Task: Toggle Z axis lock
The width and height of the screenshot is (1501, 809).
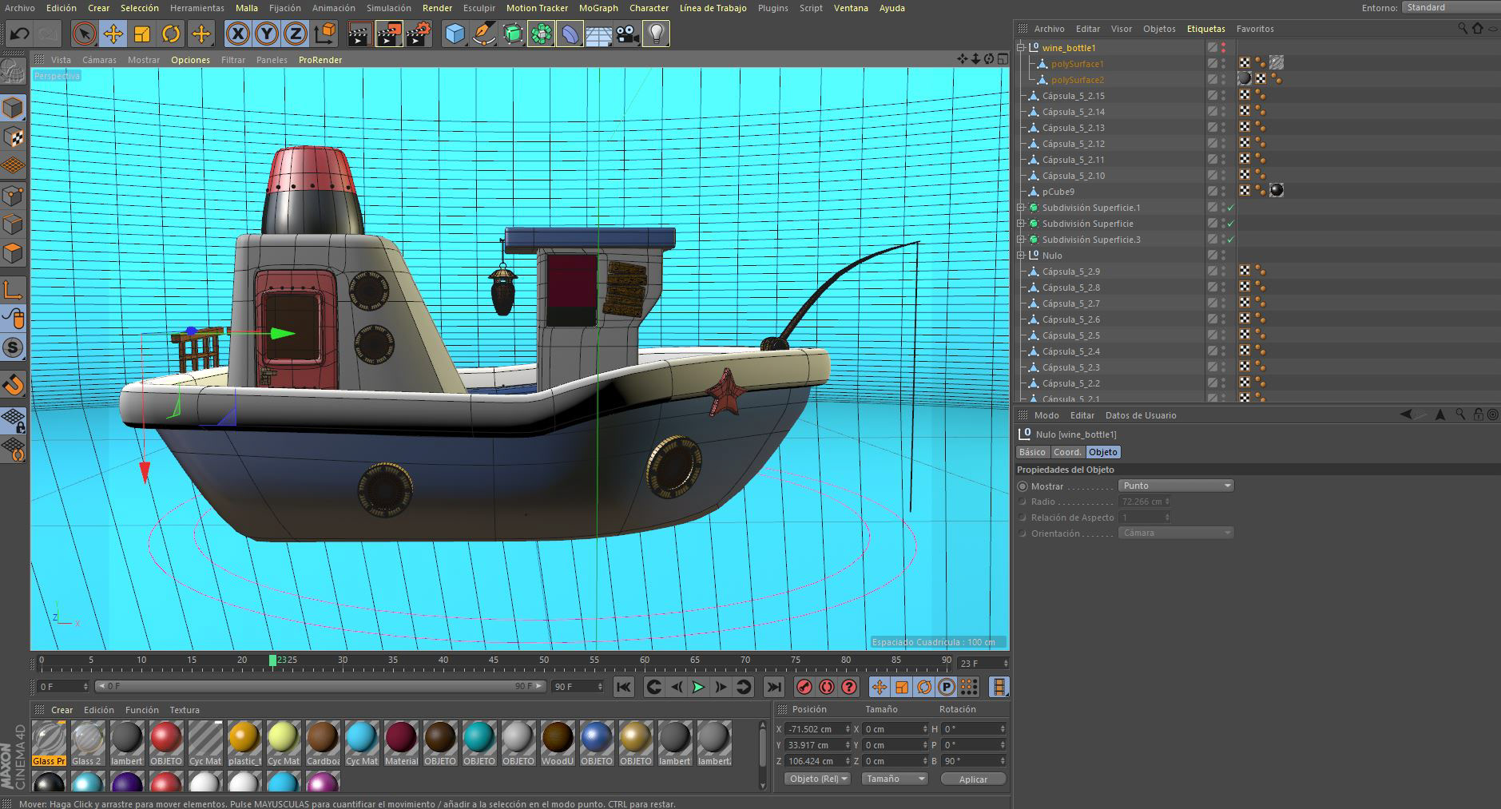Action: click(296, 34)
